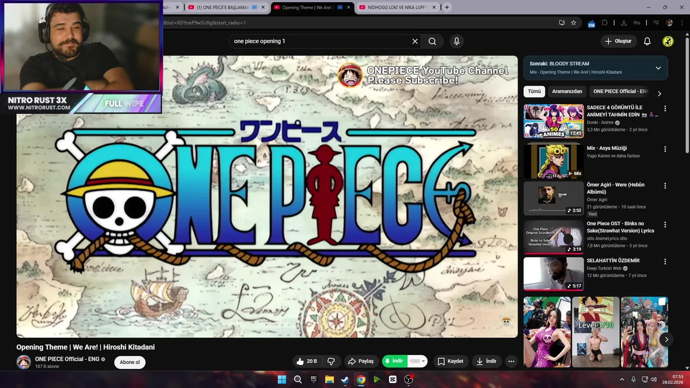690x388 pixels.
Task: Open the ONE PIECE Official - ENG channel link
Action: pos(67,359)
